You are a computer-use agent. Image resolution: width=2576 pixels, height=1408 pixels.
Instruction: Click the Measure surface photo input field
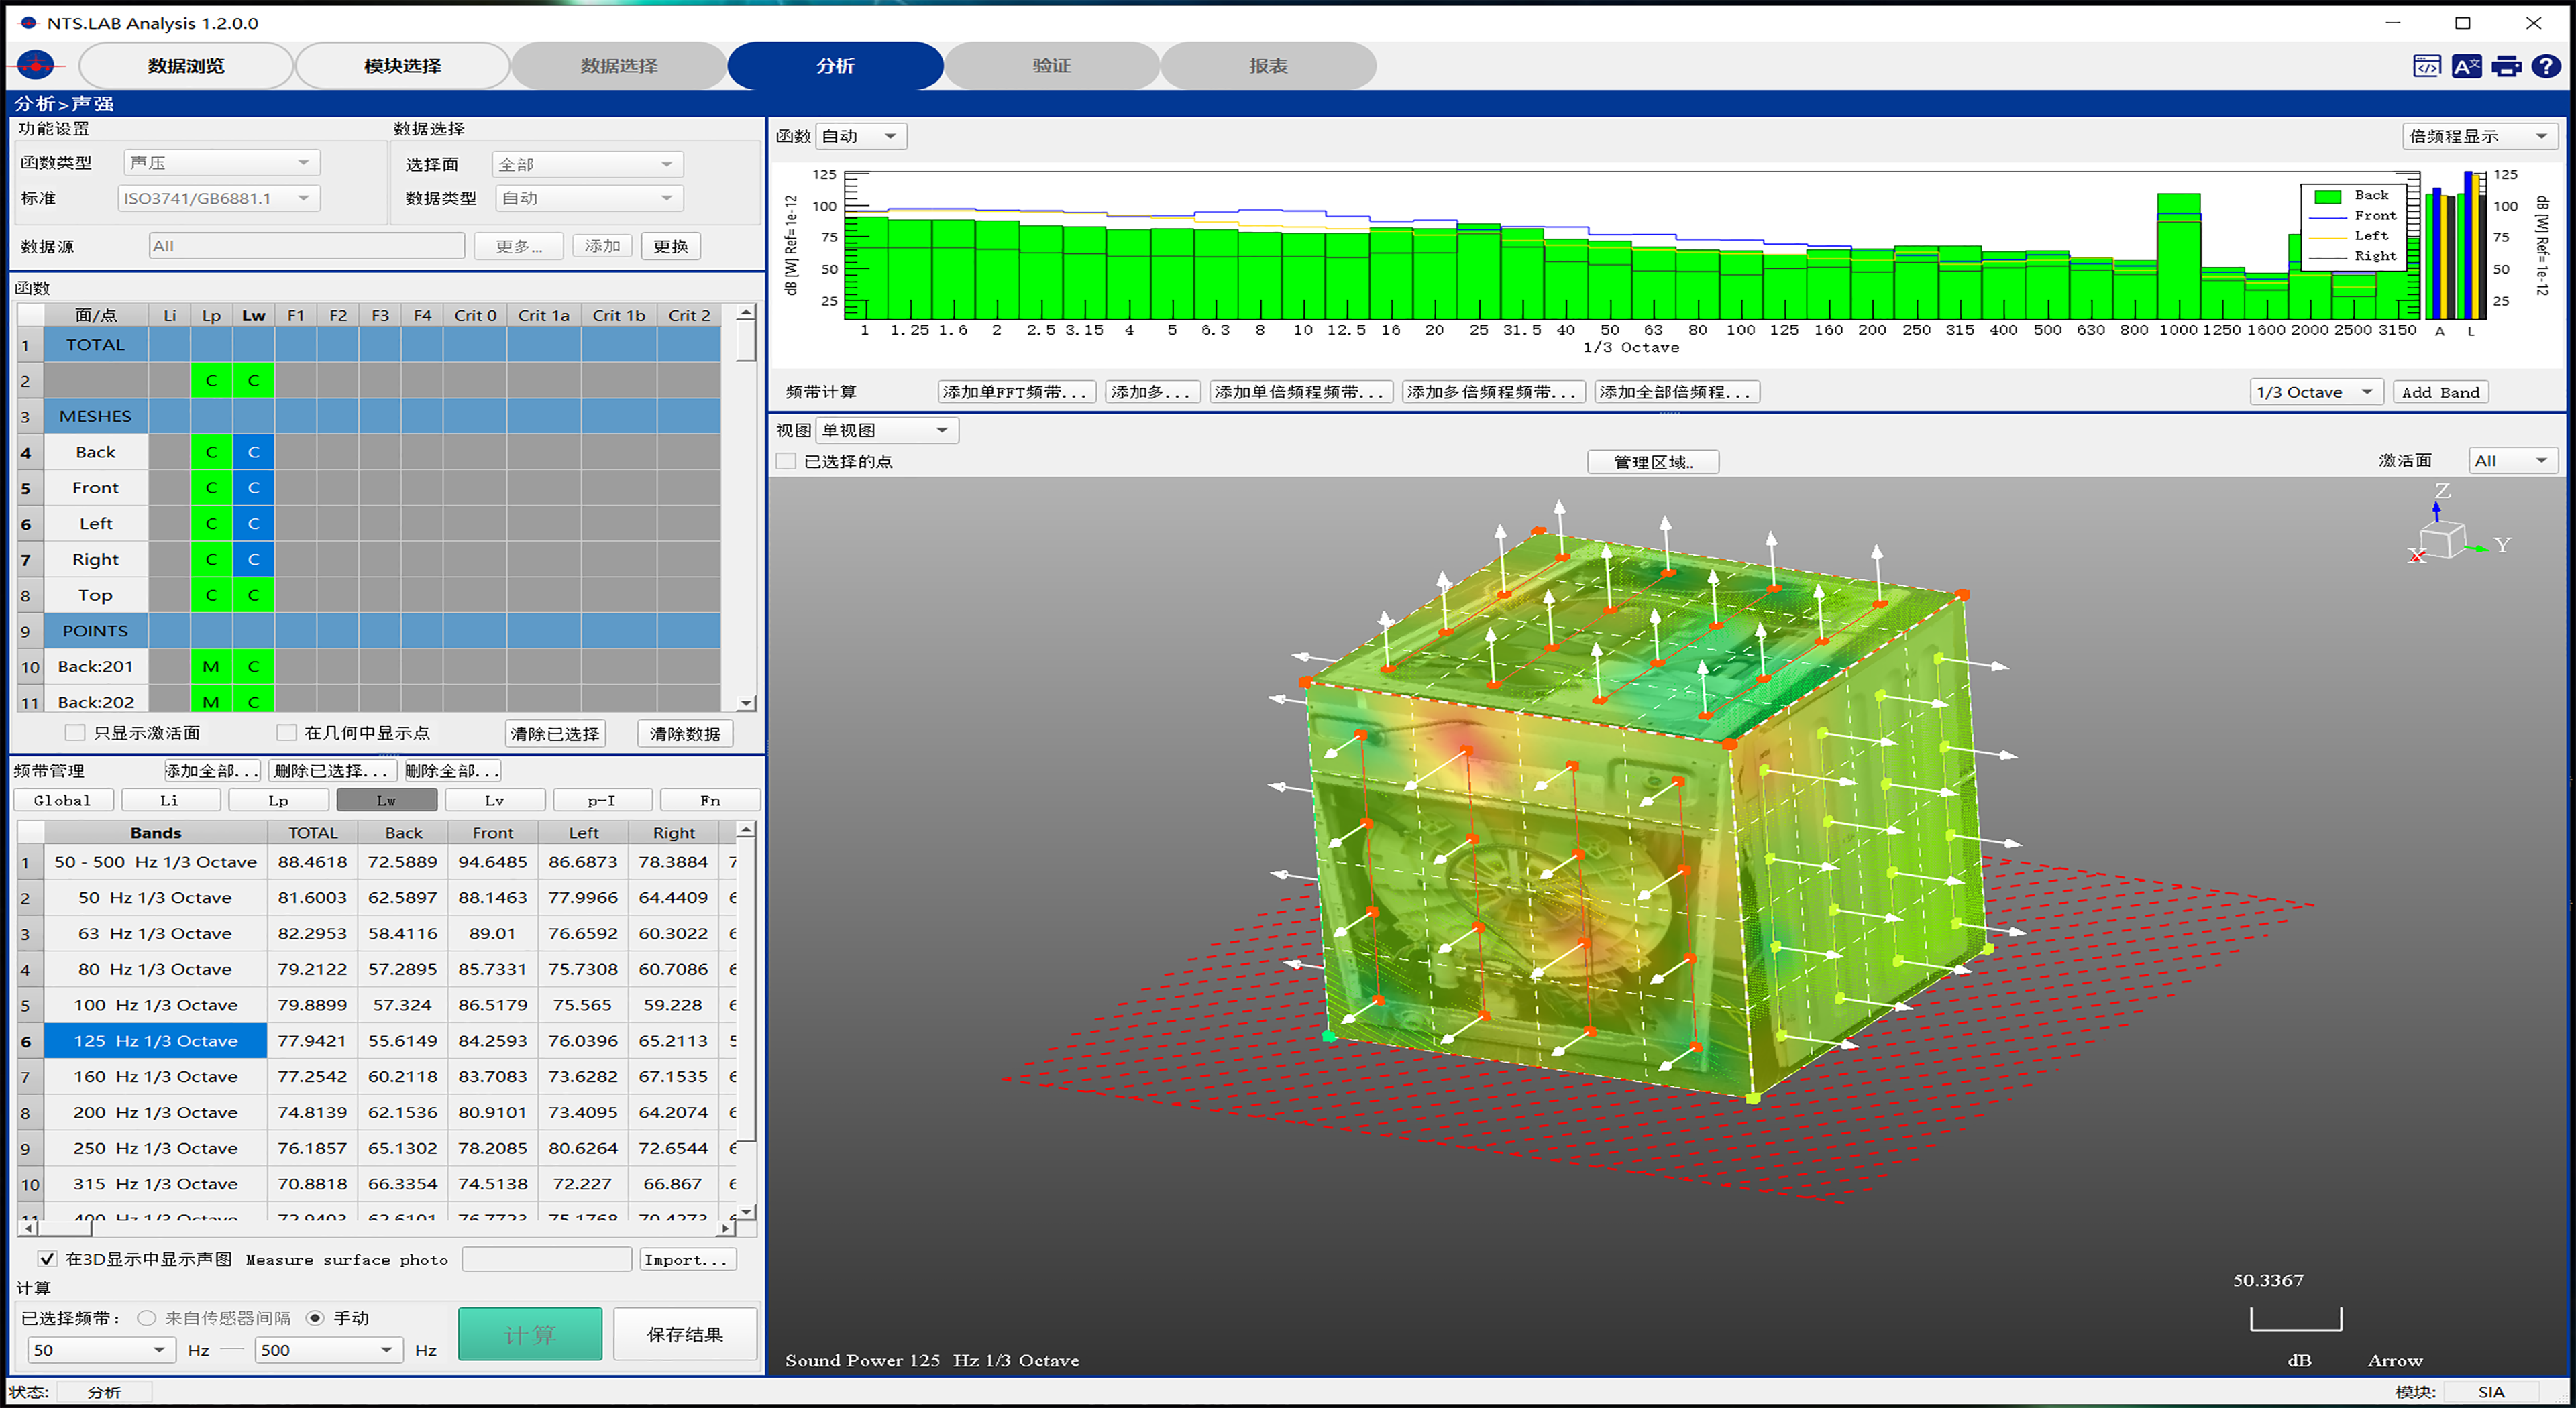pyautogui.click(x=546, y=1259)
